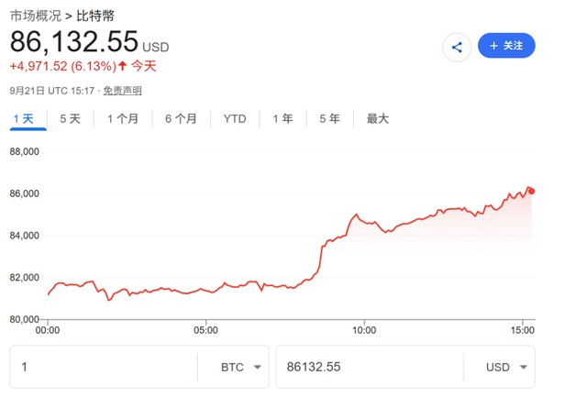Click the 86132.55 USD amount field
587x397 pixels.
pos(370,367)
